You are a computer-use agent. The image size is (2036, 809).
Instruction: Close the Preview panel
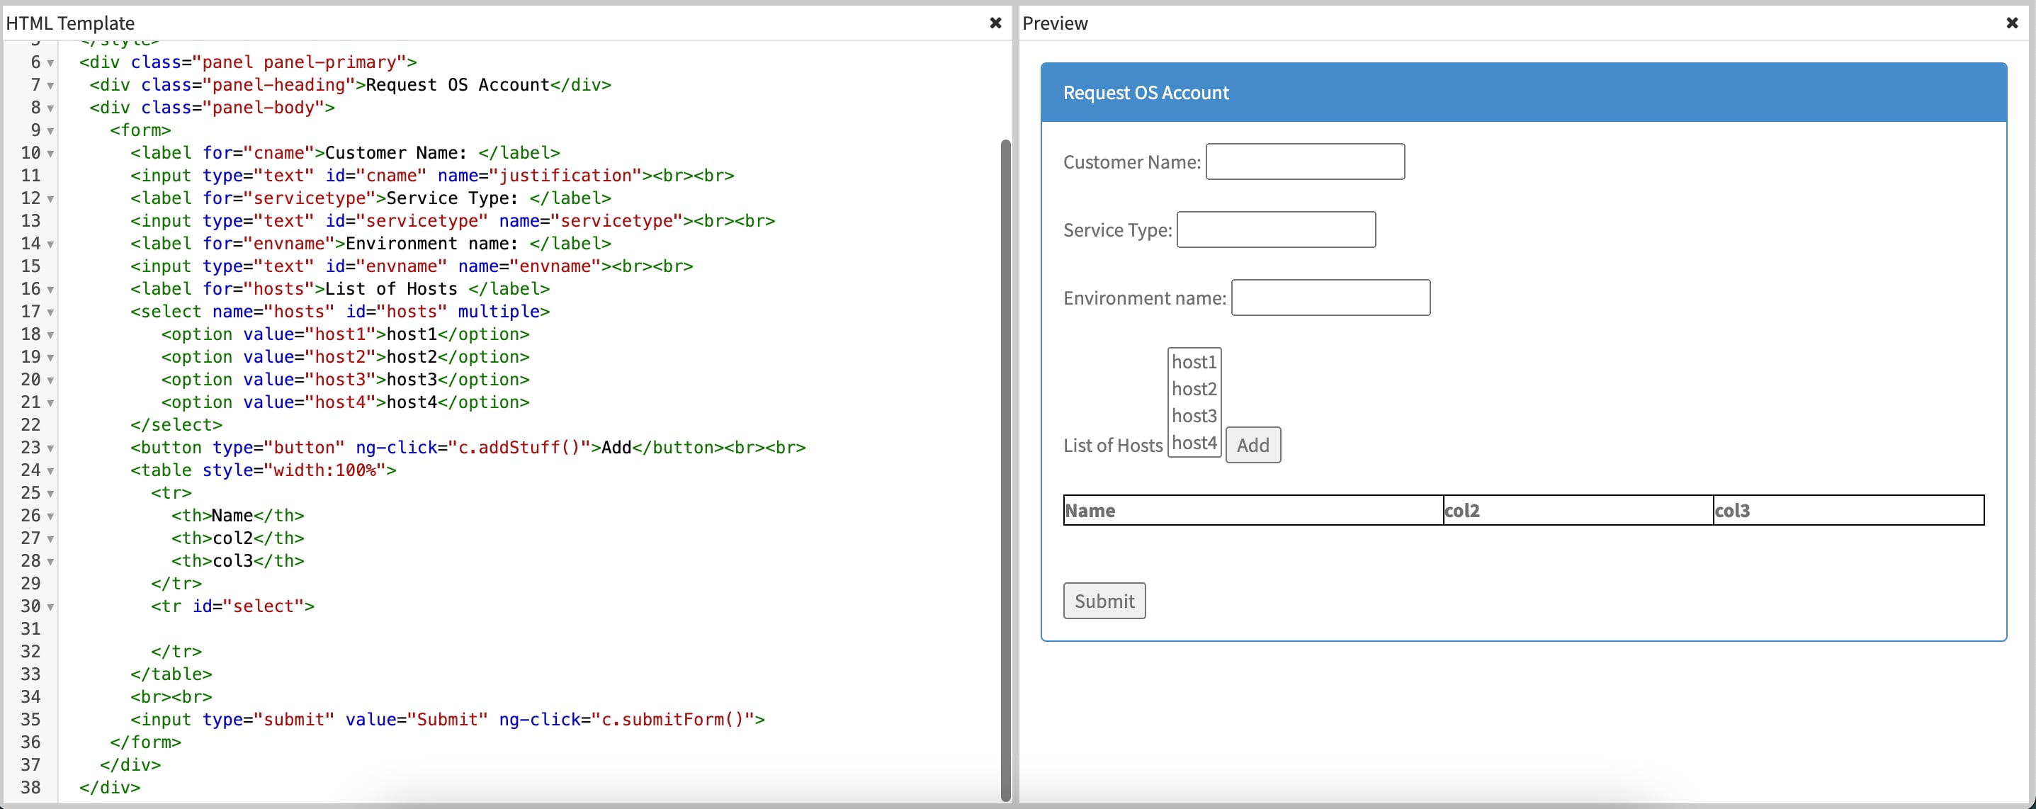[2011, 23]
